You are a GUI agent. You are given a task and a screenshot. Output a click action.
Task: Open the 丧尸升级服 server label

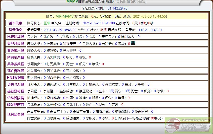tap(16, 44)
